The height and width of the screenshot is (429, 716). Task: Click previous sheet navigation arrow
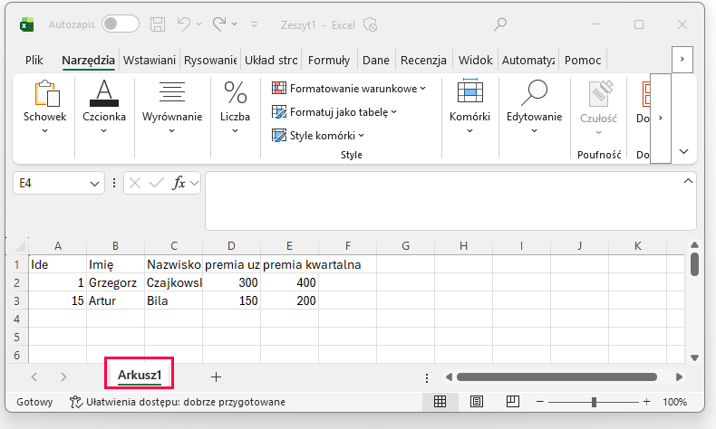[x=34, y=377]
